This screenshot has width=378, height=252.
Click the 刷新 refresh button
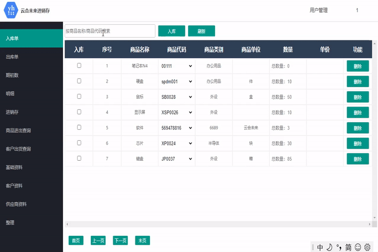(x=201, y=31)
